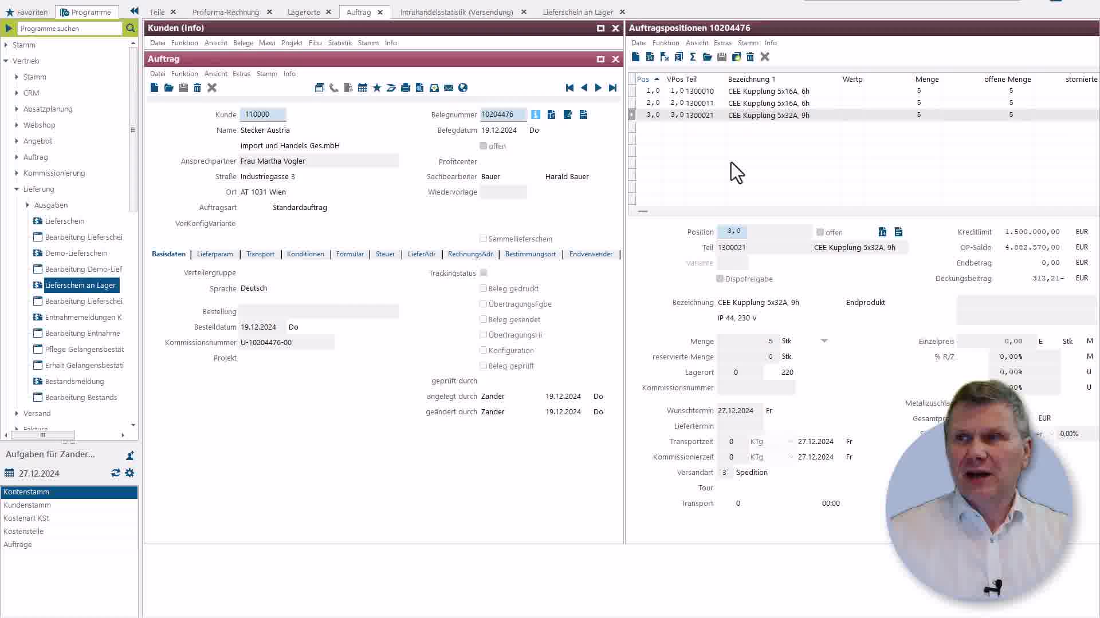Image resolution: width=1100 pixels, height=618 pixels.
Task: Expand the Ausgaben tree node
Action: coord(27,205)
